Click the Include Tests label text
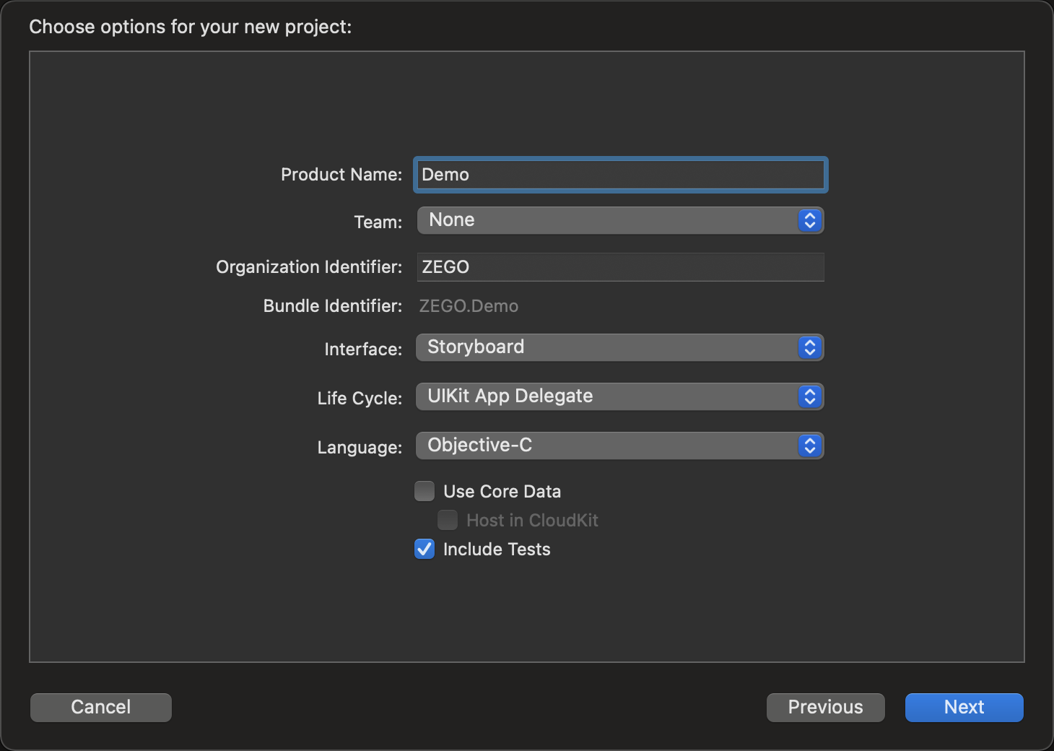The width and height of the screenshot is (1054, 751). point(497,550)
